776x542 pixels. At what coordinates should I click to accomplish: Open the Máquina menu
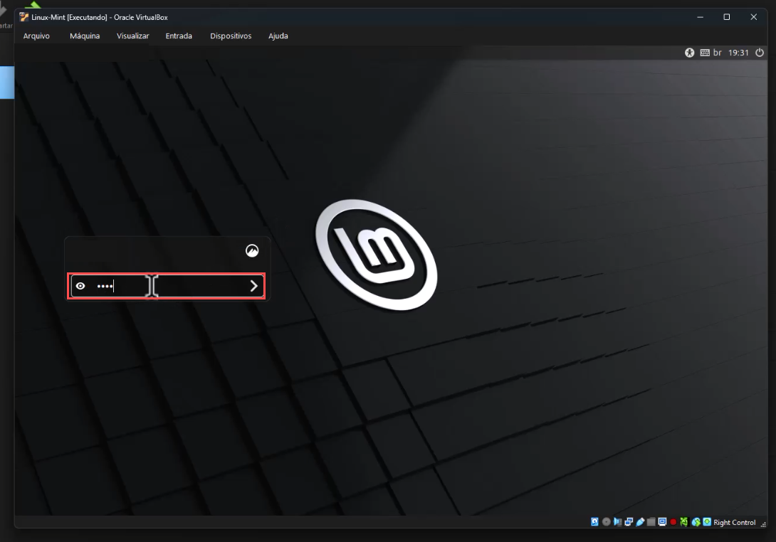[85, 36]
